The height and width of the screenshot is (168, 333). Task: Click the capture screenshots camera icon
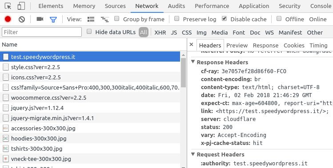[x=40, y=19]
